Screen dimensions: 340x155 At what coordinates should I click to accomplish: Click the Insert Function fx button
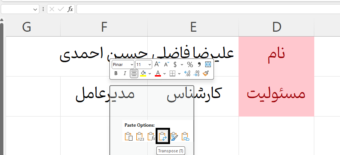pyautogui.click(x=70, y=9)
